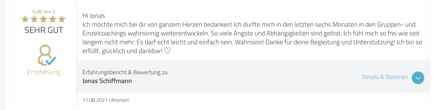
Task: Click the review sentence starting 'Ich möchte mich'
Action: 157,24
